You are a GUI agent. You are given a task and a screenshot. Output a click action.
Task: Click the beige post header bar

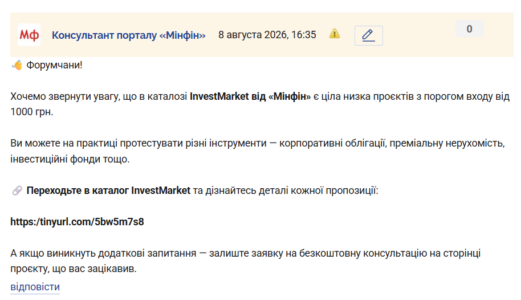point(262,35)
